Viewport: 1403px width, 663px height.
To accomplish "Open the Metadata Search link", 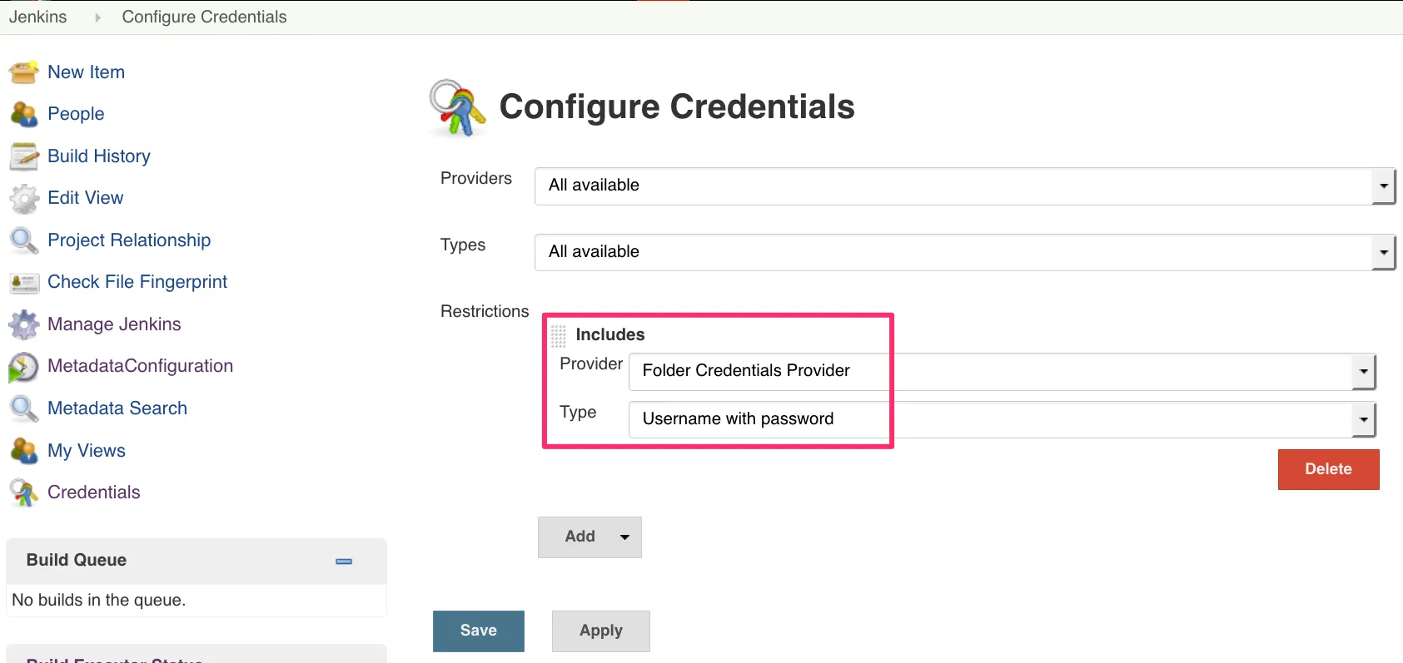I will (x=117, y=408).
